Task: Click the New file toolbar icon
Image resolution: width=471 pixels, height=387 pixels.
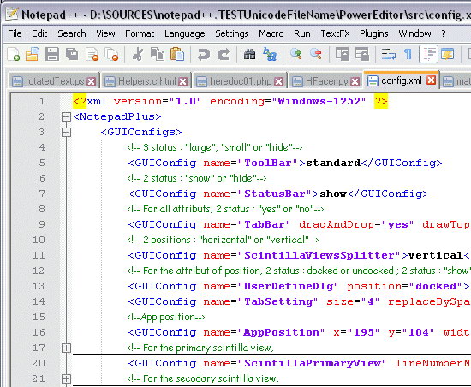Action: coord(13,54)
